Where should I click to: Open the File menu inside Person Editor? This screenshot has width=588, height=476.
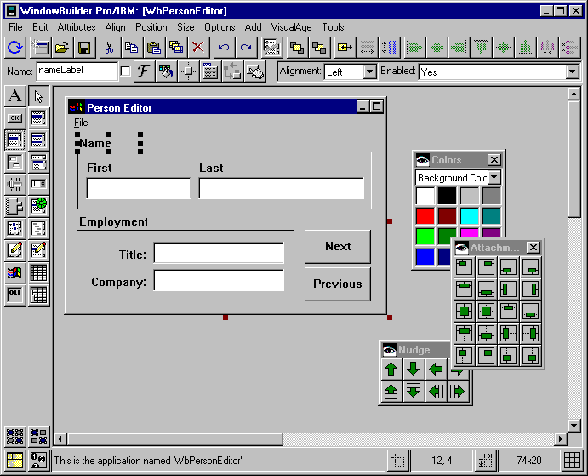[81, 123]
